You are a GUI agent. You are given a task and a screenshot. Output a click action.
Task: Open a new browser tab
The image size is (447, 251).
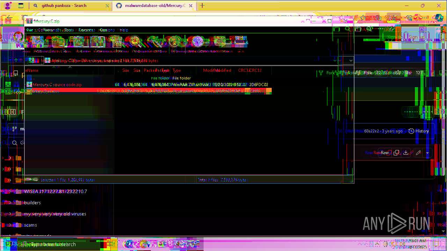click(202, 6)
